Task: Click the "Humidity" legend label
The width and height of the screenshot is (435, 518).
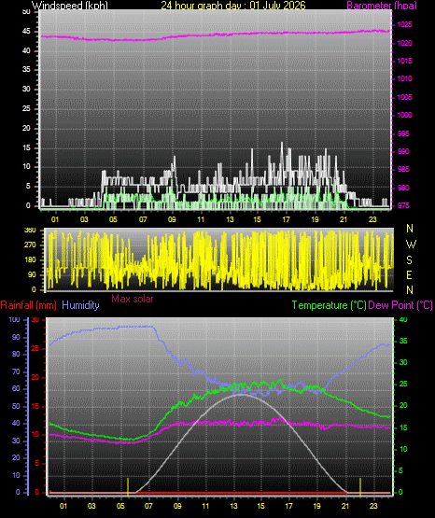Action: tap(80, 305)
